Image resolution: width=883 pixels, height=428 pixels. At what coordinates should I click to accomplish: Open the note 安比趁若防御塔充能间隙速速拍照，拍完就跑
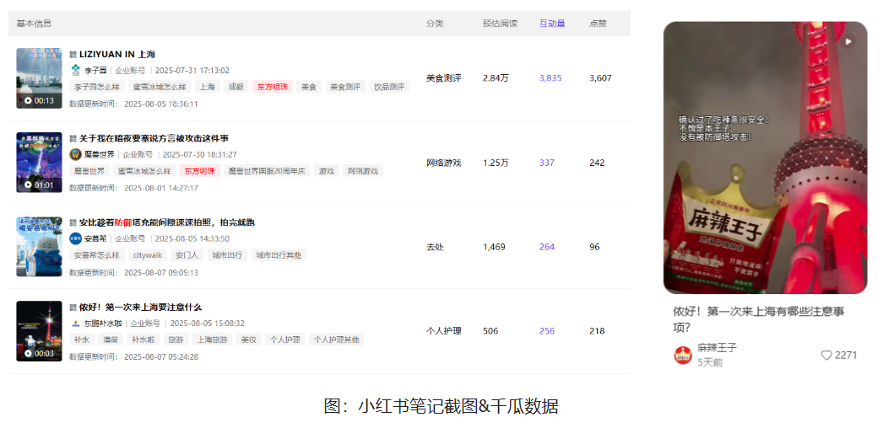point(166,223)
